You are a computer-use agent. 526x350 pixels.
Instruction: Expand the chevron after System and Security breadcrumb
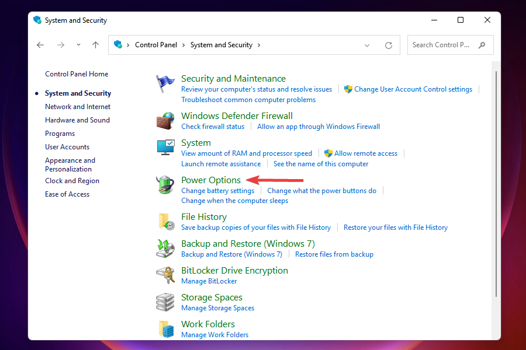[x=259, y=45]
